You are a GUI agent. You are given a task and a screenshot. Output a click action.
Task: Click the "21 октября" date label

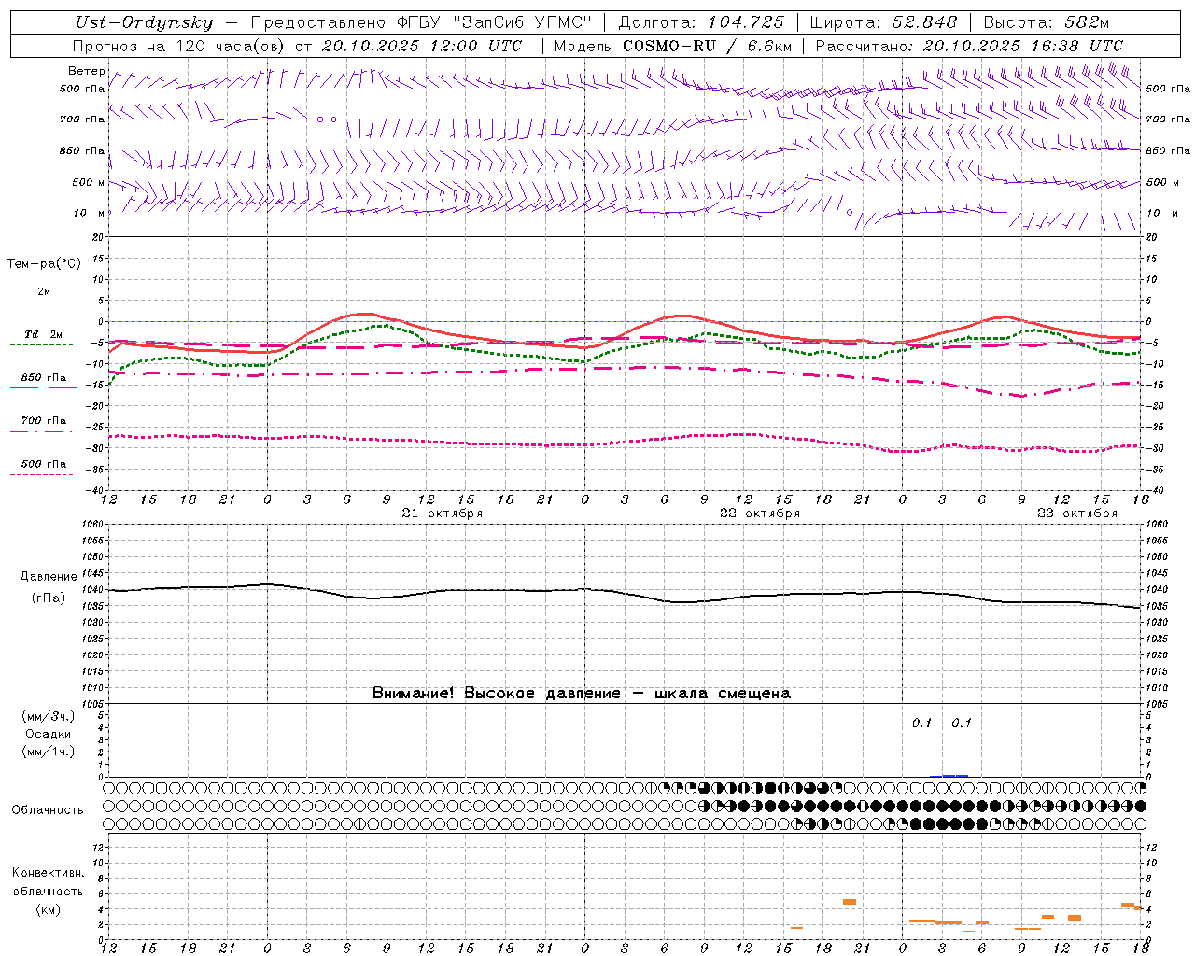point(443,513)
